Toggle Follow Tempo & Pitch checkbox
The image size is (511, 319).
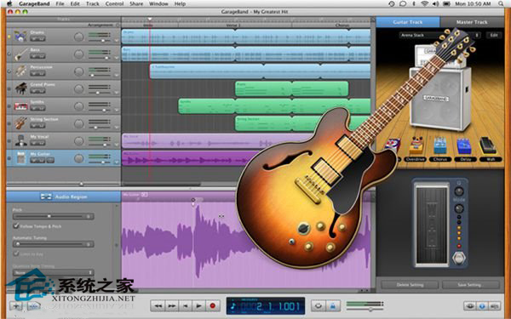click(15, 225)
